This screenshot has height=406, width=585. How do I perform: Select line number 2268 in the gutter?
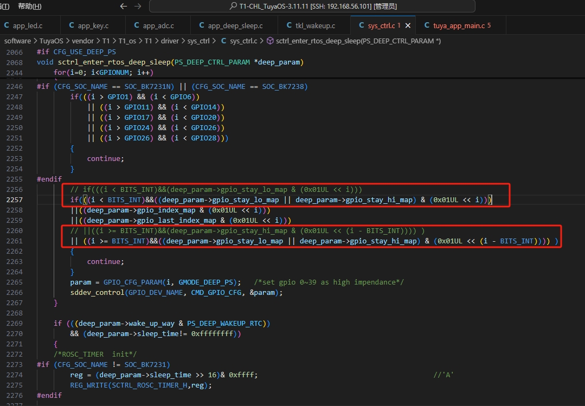click(x=15, y=313)
